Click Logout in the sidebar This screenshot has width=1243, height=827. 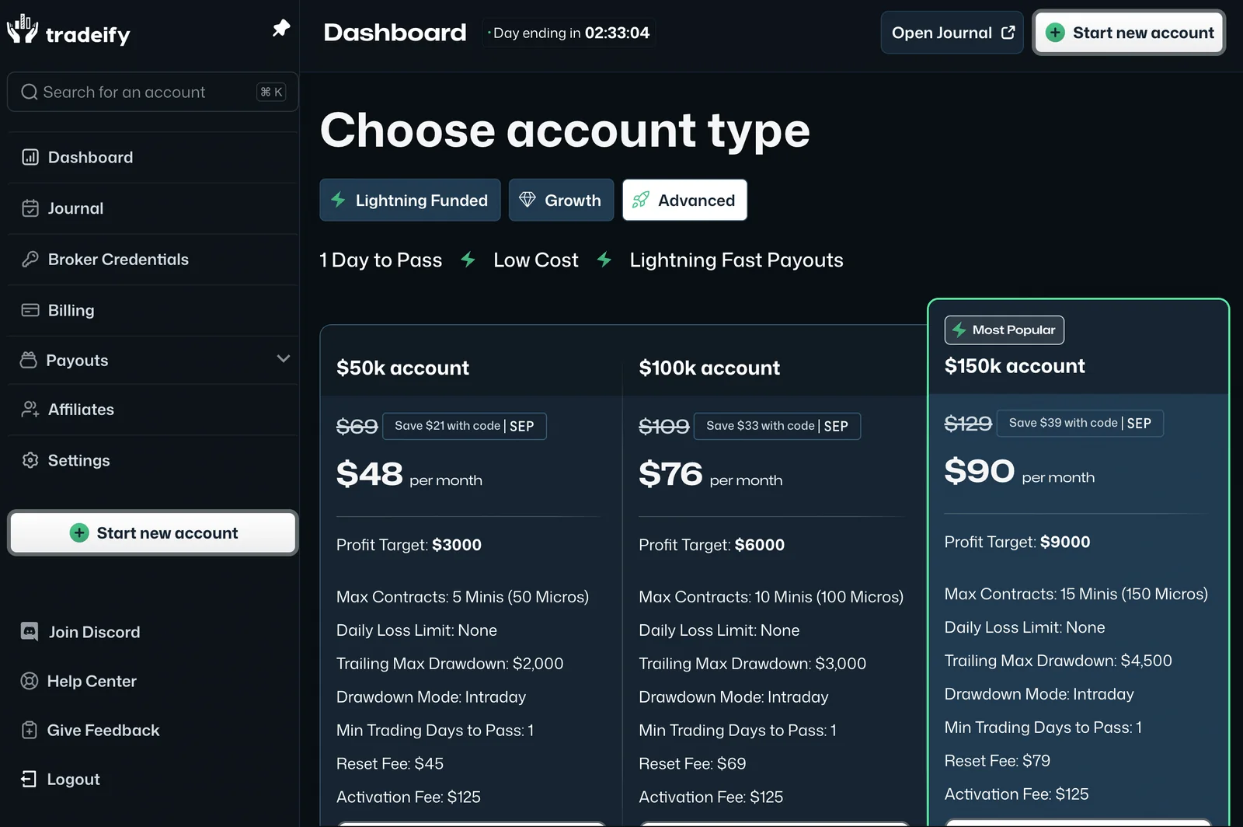61,779
